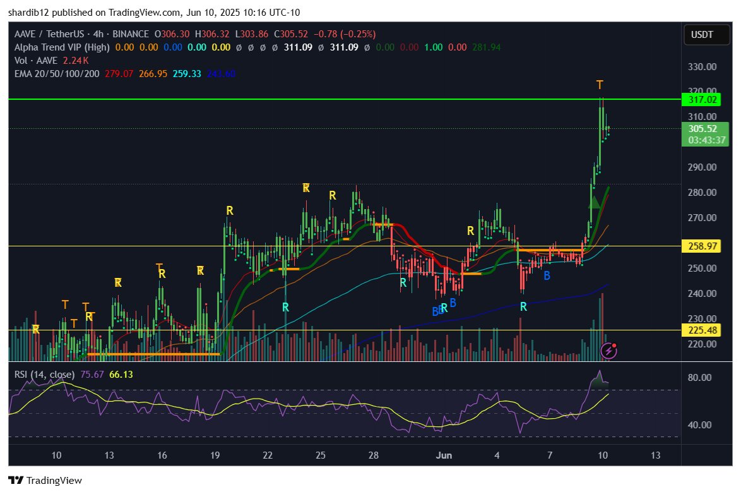Viewport: 741px width, 494px height.
Task: Click the volume value 2.24K
Action: 76,61
